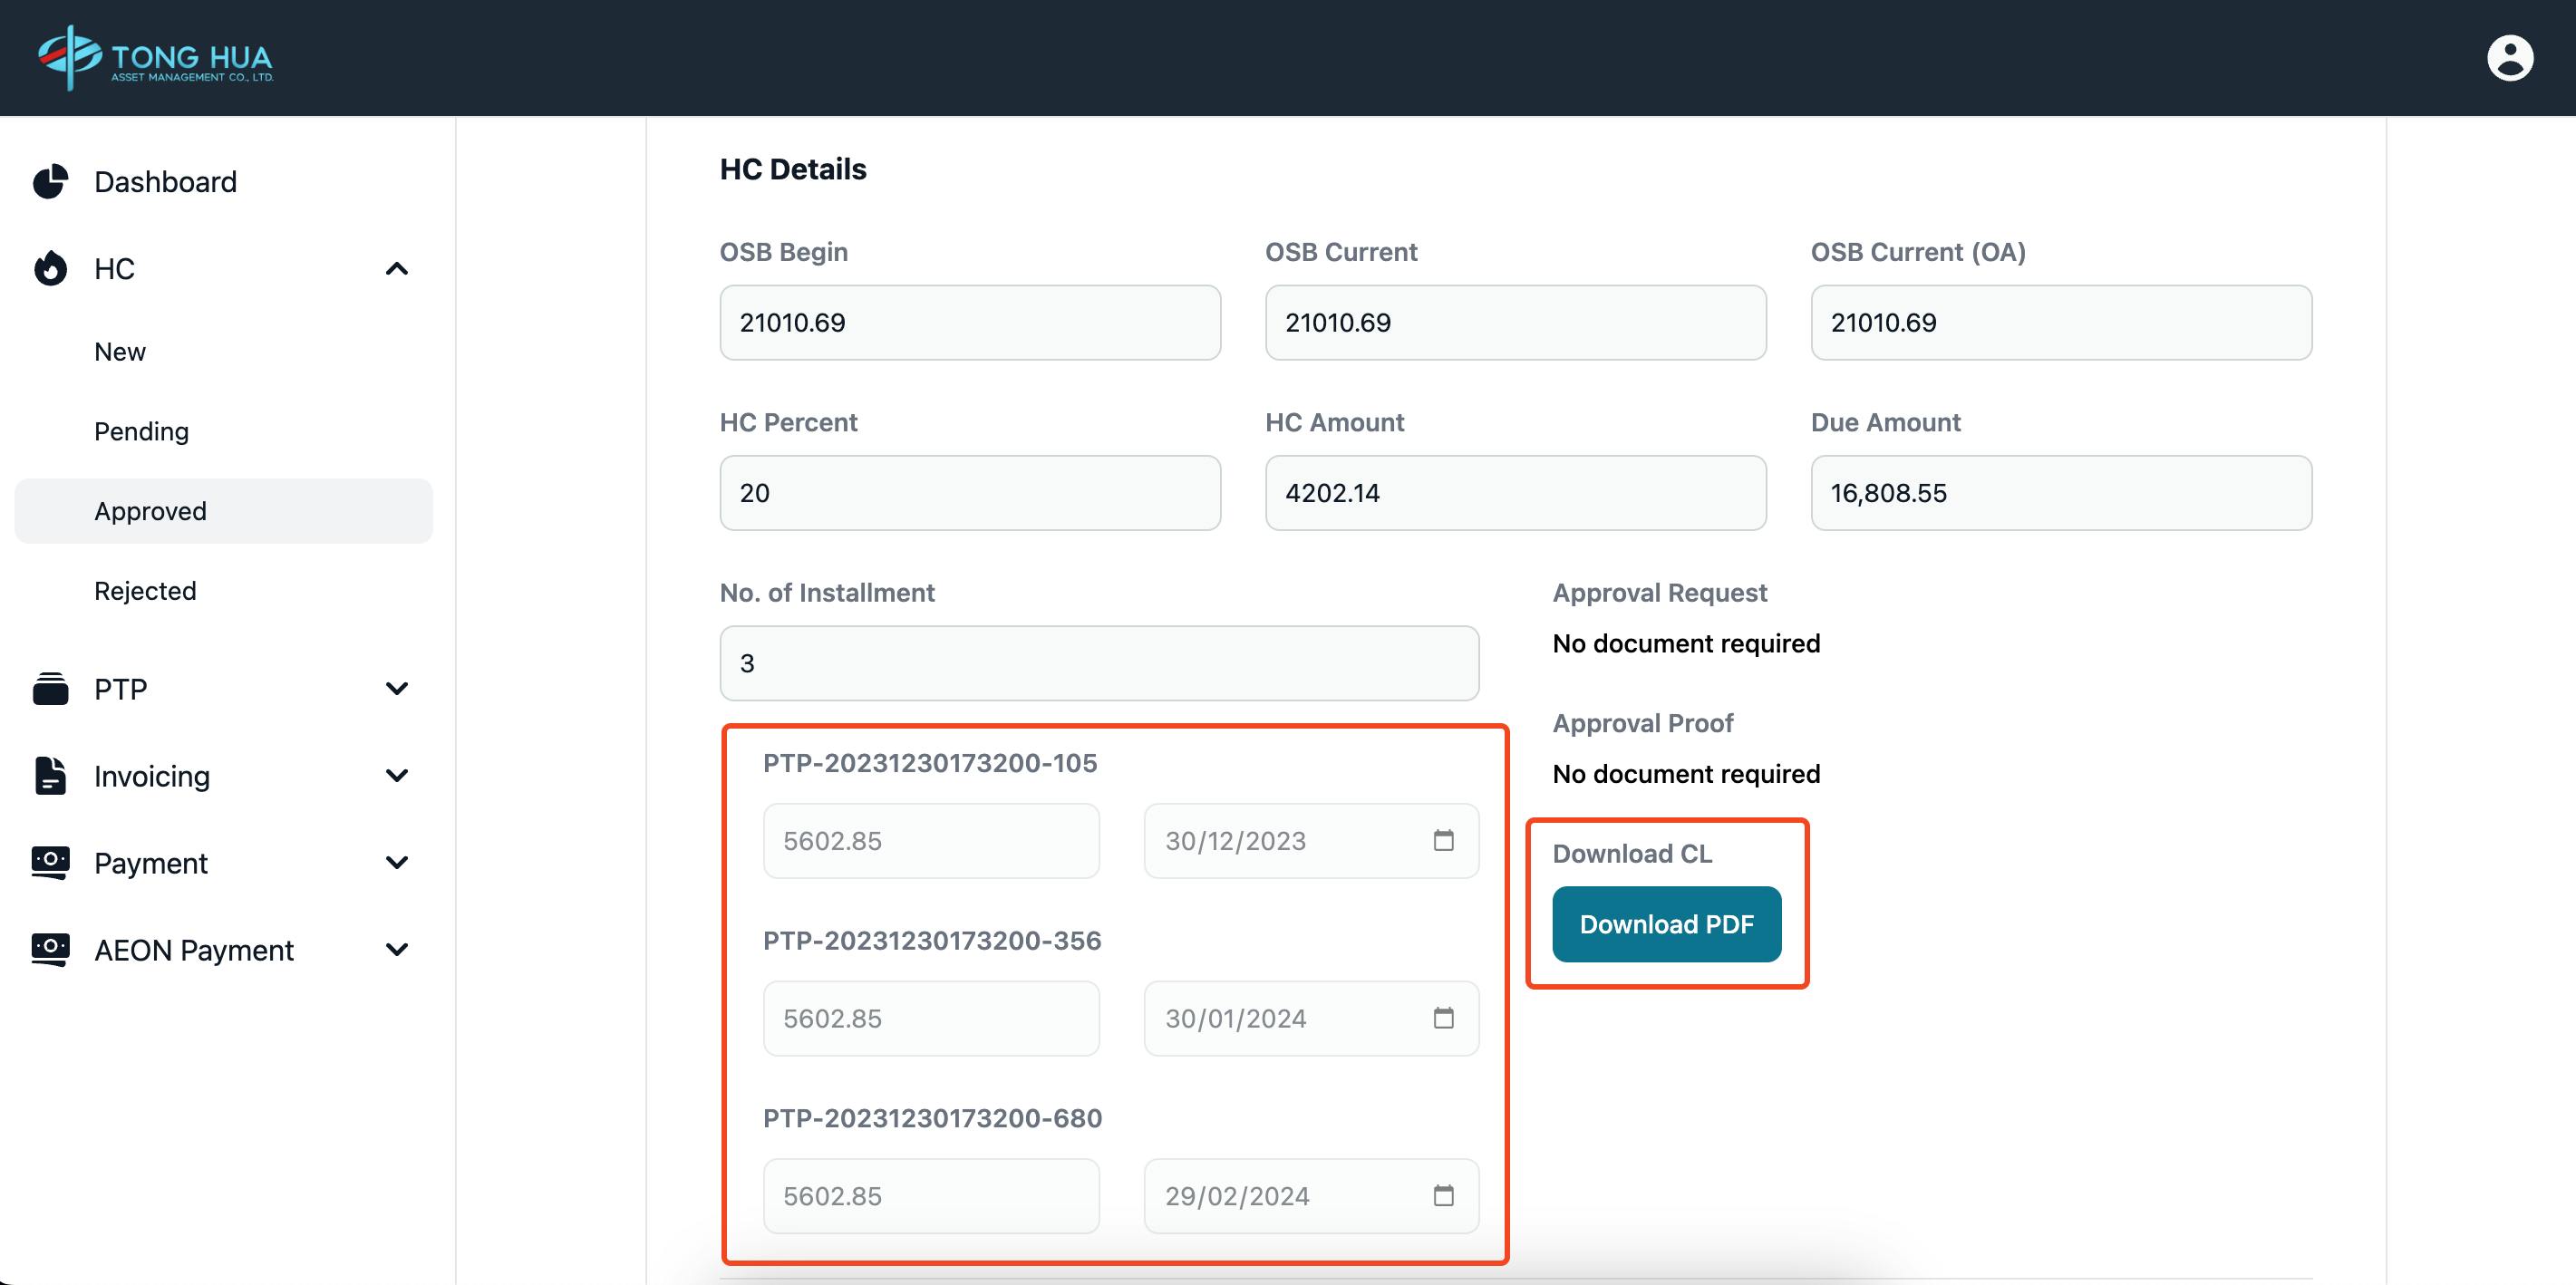The width and height of the screenshot is (2576, 1285).
Task: Open calendar picker for 30/01/2024 date
Action: click(x=1443, y=1018)
